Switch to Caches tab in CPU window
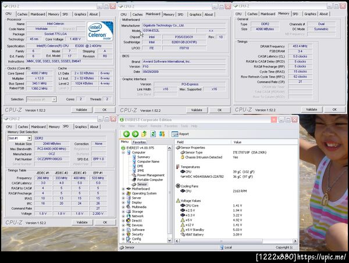Image resolution: width=349 pixels, height=263 pixels. [x=22, y=14]
